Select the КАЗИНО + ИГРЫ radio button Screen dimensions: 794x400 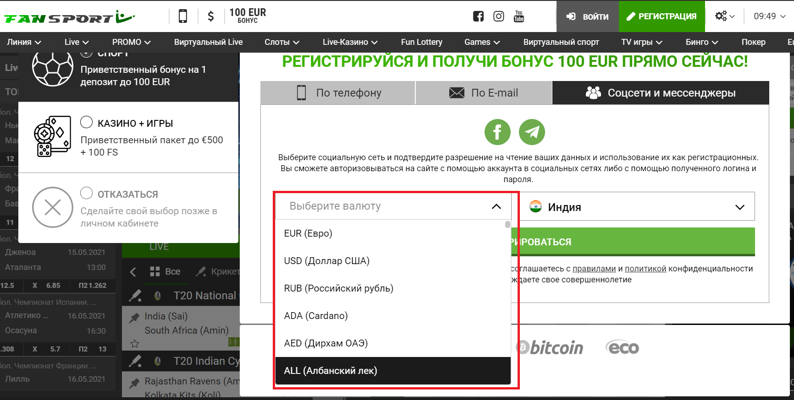click(x=87, y=122)
